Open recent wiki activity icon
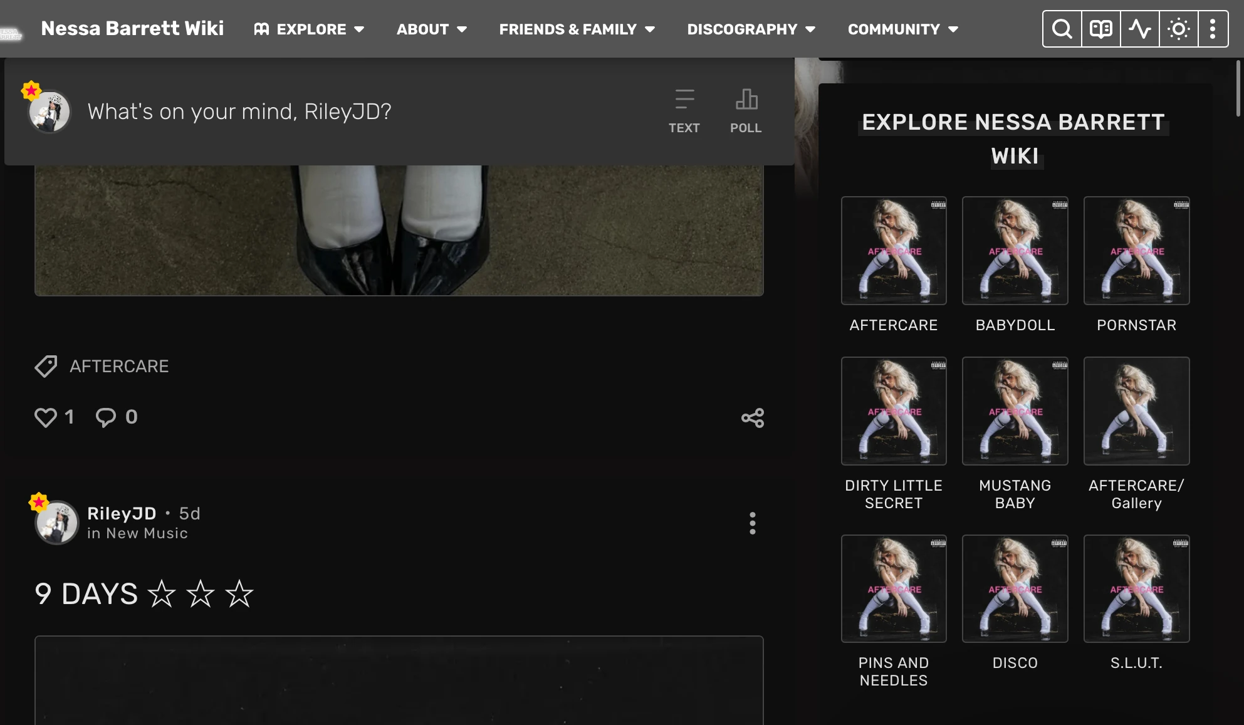The width and height of the screenshot is (1244, 725). 1139,29
